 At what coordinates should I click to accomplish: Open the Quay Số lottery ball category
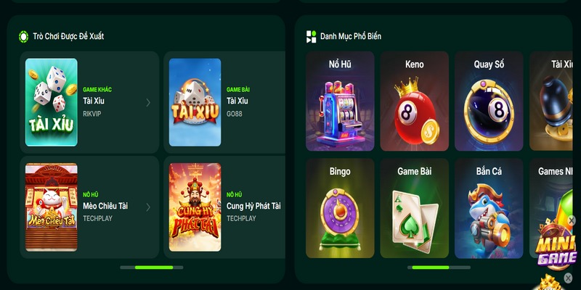(489, 101)
